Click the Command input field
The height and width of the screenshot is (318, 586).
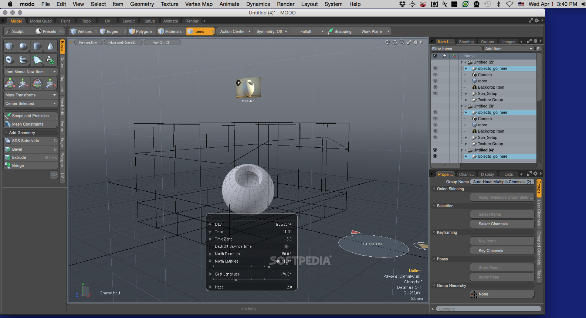coord(488,309)
